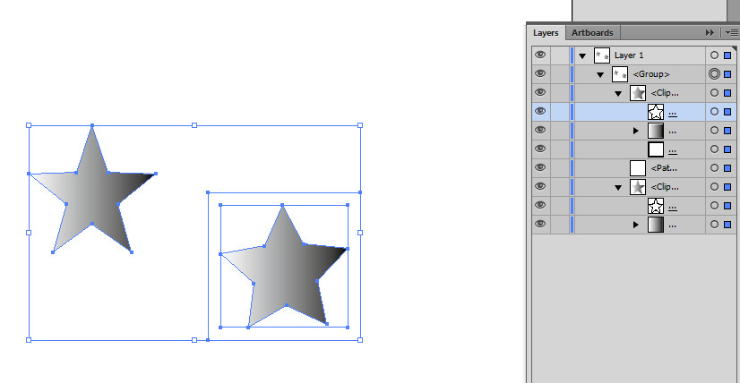Toggle eye for gradient row under highlighted row
Image resolution: width=740 pixels, height=383 pixels.
(540, 130)
